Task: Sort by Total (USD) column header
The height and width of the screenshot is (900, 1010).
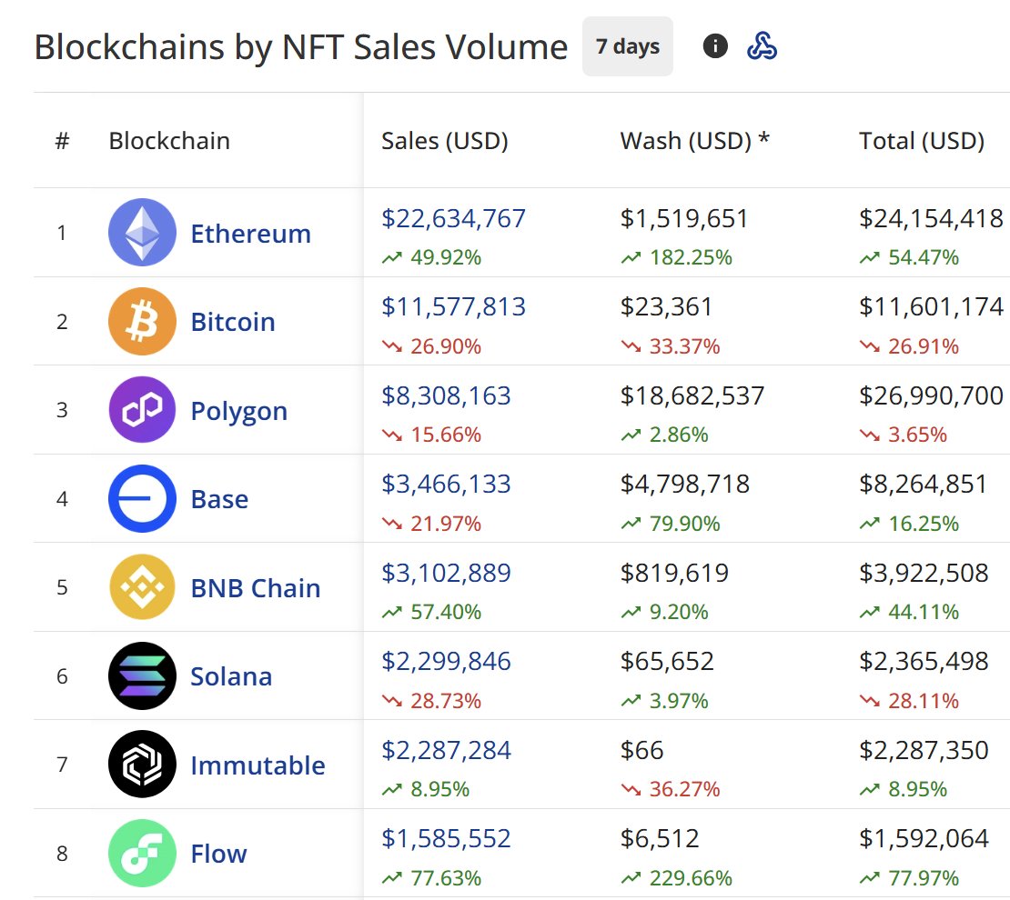Action: pos(921,141)
